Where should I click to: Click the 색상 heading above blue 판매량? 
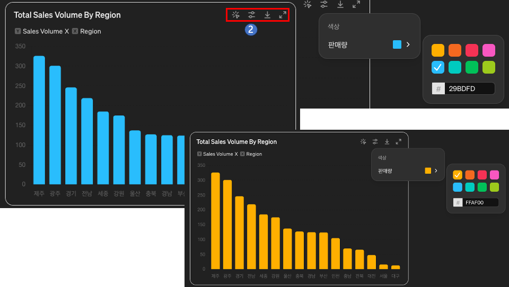(334, 26)
